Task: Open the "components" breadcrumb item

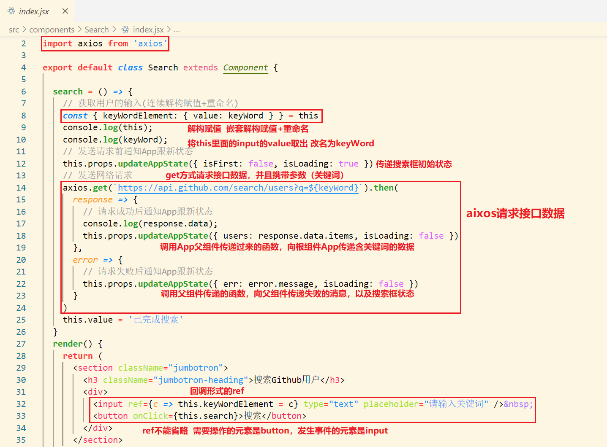Action: pyautogui.click(x=52, y=30)
